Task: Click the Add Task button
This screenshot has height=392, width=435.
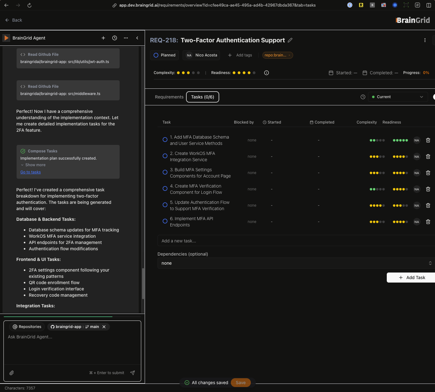Action: (x=412, y=278)
